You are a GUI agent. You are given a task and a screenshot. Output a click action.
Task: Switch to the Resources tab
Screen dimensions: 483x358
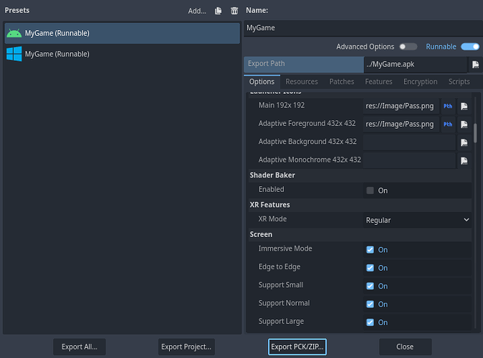point(302,82)
